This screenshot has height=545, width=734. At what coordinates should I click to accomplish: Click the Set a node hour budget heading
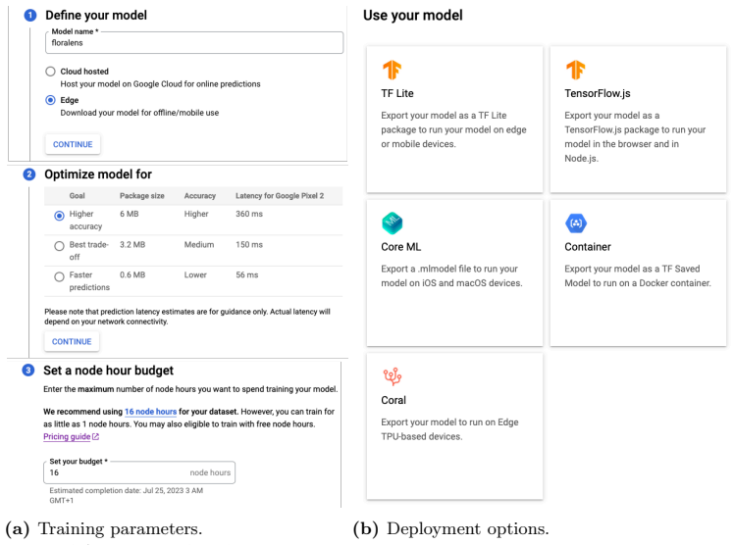coord(108,371)
